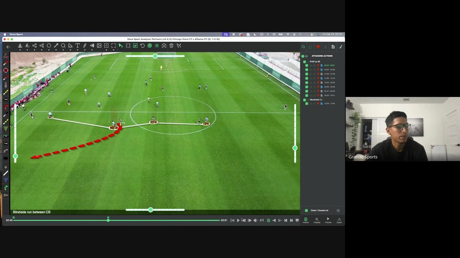
Task: Select the player spotlight tool
Action: [x=20, y=46]
